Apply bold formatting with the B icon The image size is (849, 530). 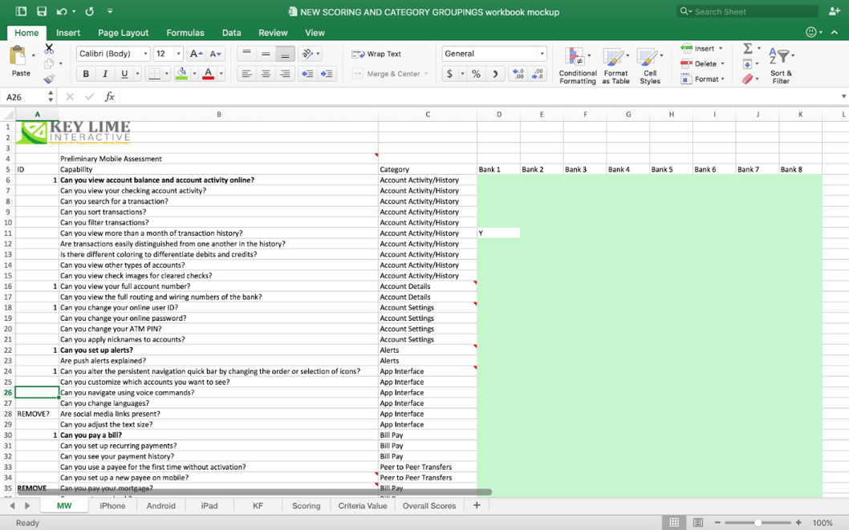(86, 73)
